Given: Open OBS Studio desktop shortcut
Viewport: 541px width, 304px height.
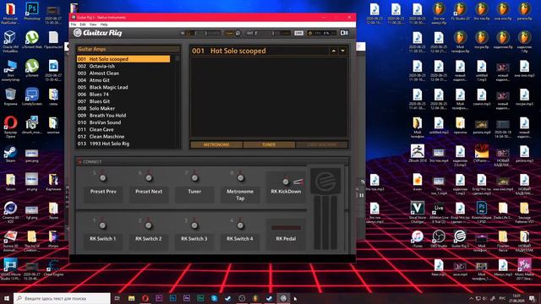Looking at the screenshot, I should 439,238.
